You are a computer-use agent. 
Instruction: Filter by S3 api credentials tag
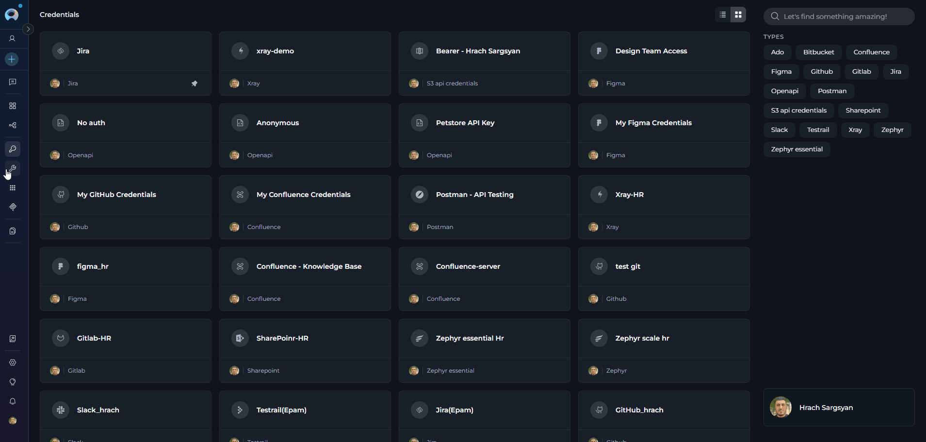799,110
